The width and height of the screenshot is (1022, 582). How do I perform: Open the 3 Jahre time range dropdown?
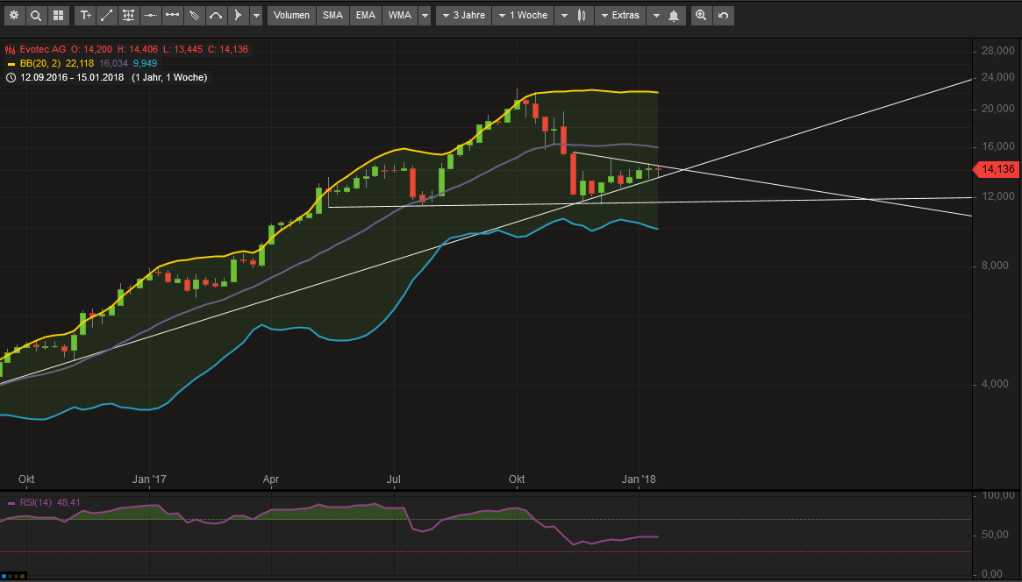tap(463, 15)
